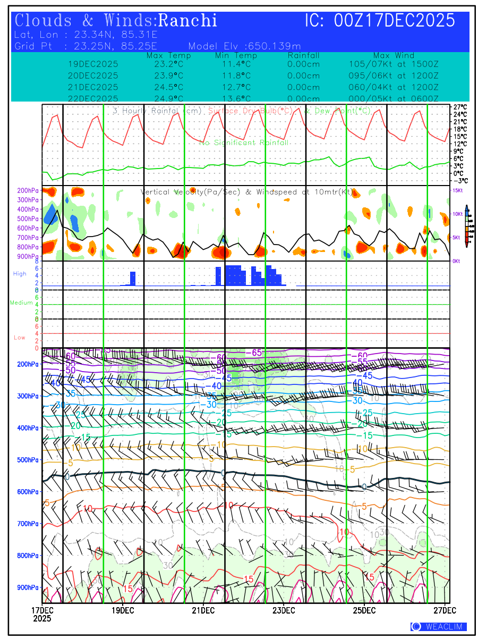
Task: Click the vertical velocity color scale legend
Action: pyautogui.click(x=466, y=226)
